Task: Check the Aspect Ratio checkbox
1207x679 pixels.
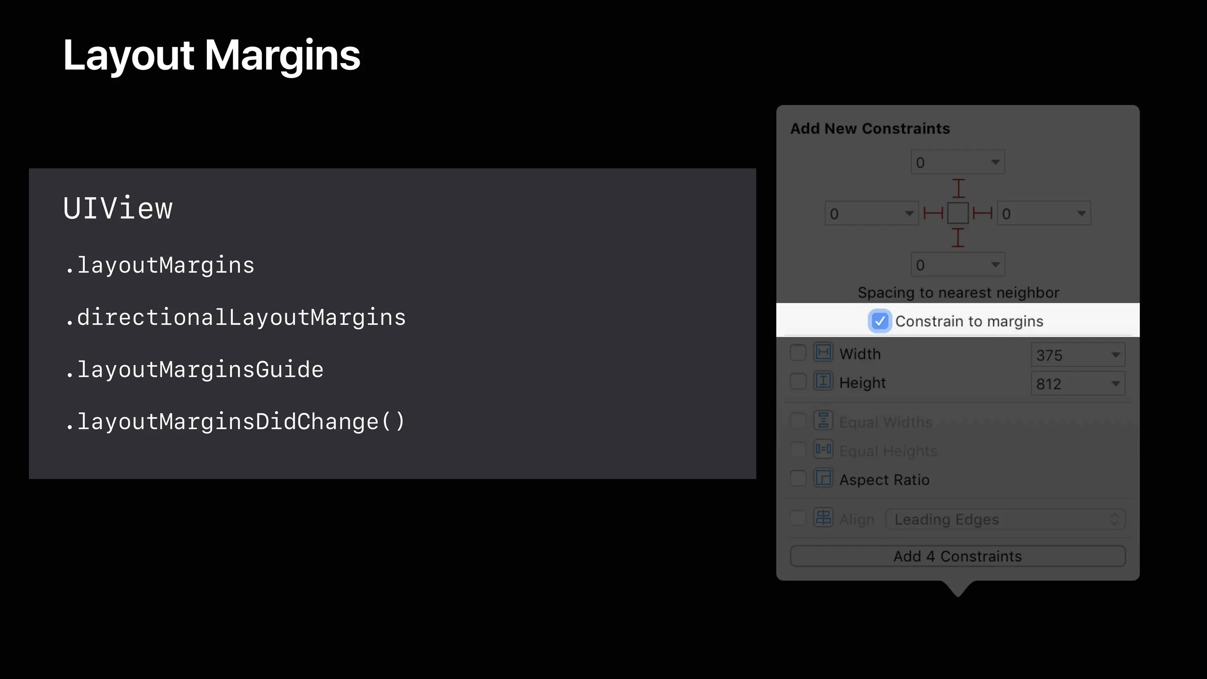Action: tap(798, 479)
